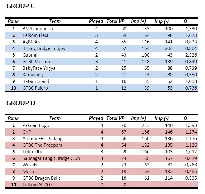Click the Batam Island team cell

pos(36,81)
